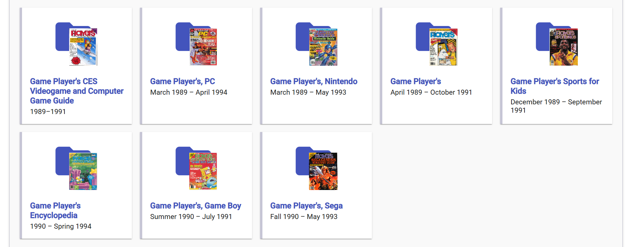Image resolution: width=631 pixels, height=247 pixels.
Task: Select the Sega Genesis Strategy Guide cover
Action: tap(323, 171)
